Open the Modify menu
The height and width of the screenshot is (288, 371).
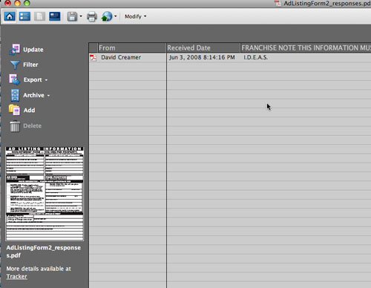click(135, 16)
